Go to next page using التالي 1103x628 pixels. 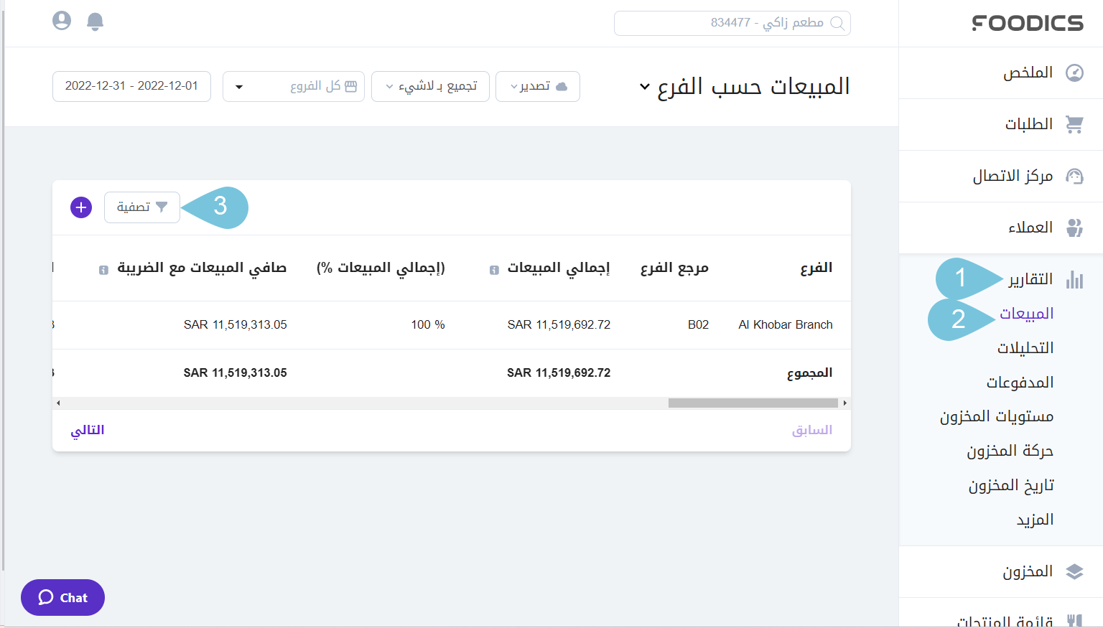click(88, 429)
